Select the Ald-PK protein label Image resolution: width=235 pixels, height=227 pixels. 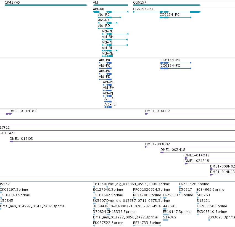coord(104,71)
